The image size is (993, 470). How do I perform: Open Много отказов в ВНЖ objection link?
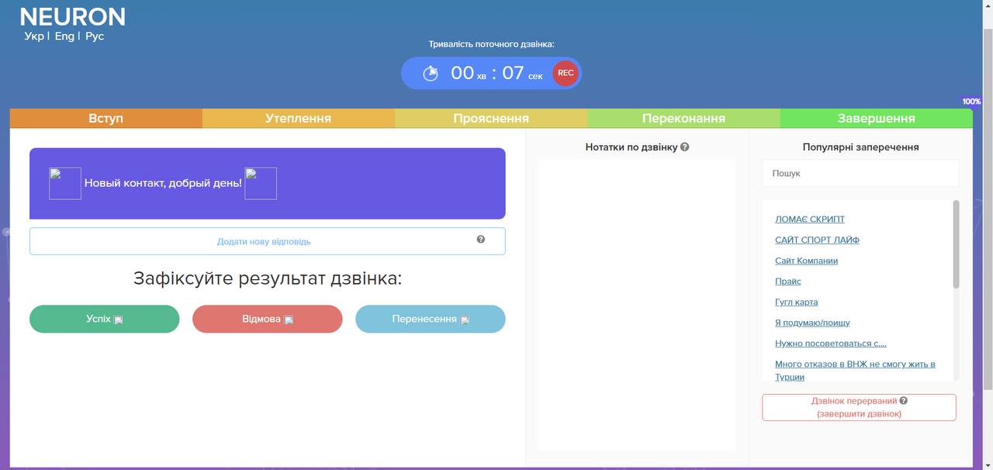855,371
